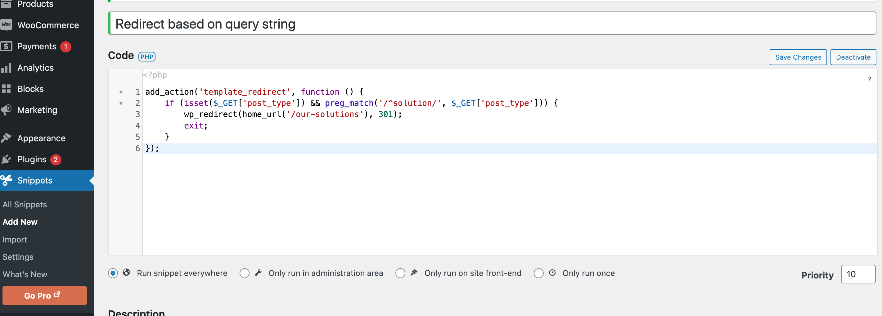Click the 'template_redirect' string in code
This screenshot has height=316, width=882.
(x=245, y=92)
